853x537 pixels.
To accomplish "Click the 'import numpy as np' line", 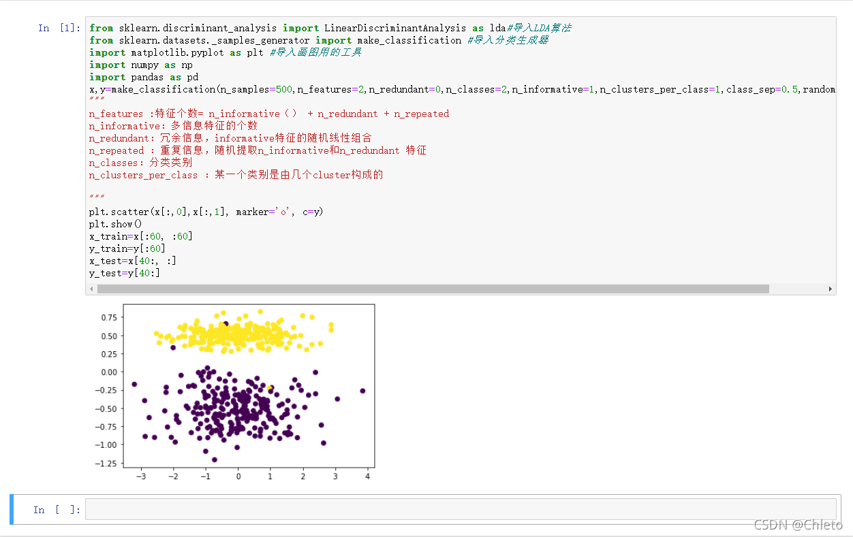I will [141, 65].
